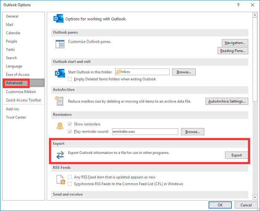
Task: Open the Mail options category
Action: (x=10, y=25)
